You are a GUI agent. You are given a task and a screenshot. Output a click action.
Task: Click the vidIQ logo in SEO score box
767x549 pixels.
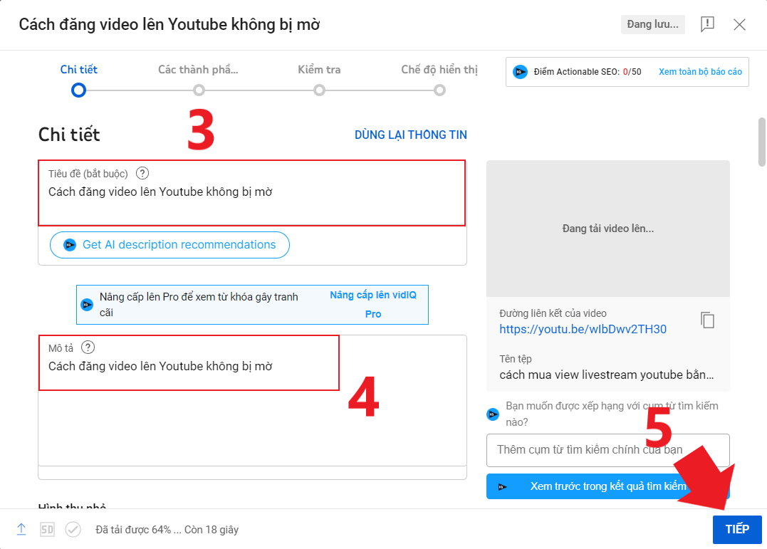(521, 72)
